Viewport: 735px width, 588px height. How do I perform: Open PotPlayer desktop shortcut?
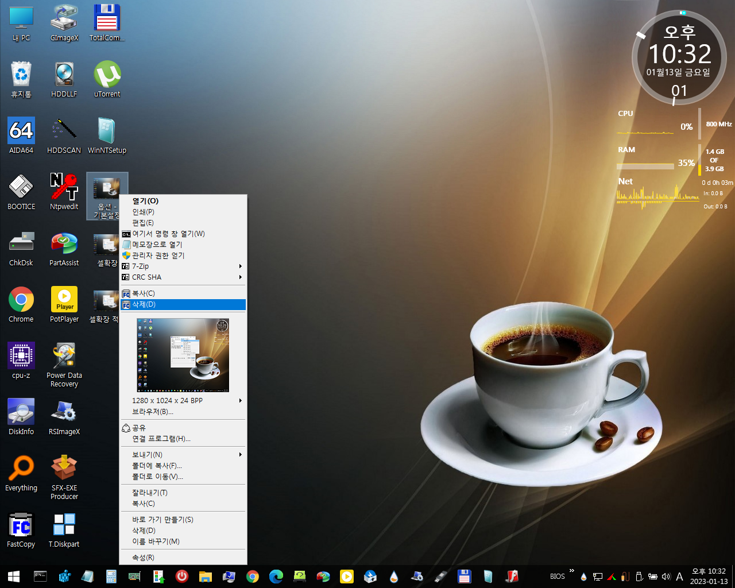(64, 305)
